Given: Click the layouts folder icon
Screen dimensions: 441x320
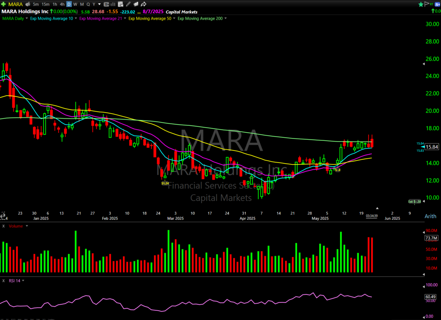Looking at the screenshot, I should (136, 4).
